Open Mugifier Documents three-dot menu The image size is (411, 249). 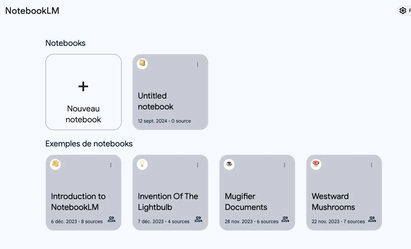(x=285, y=165)
